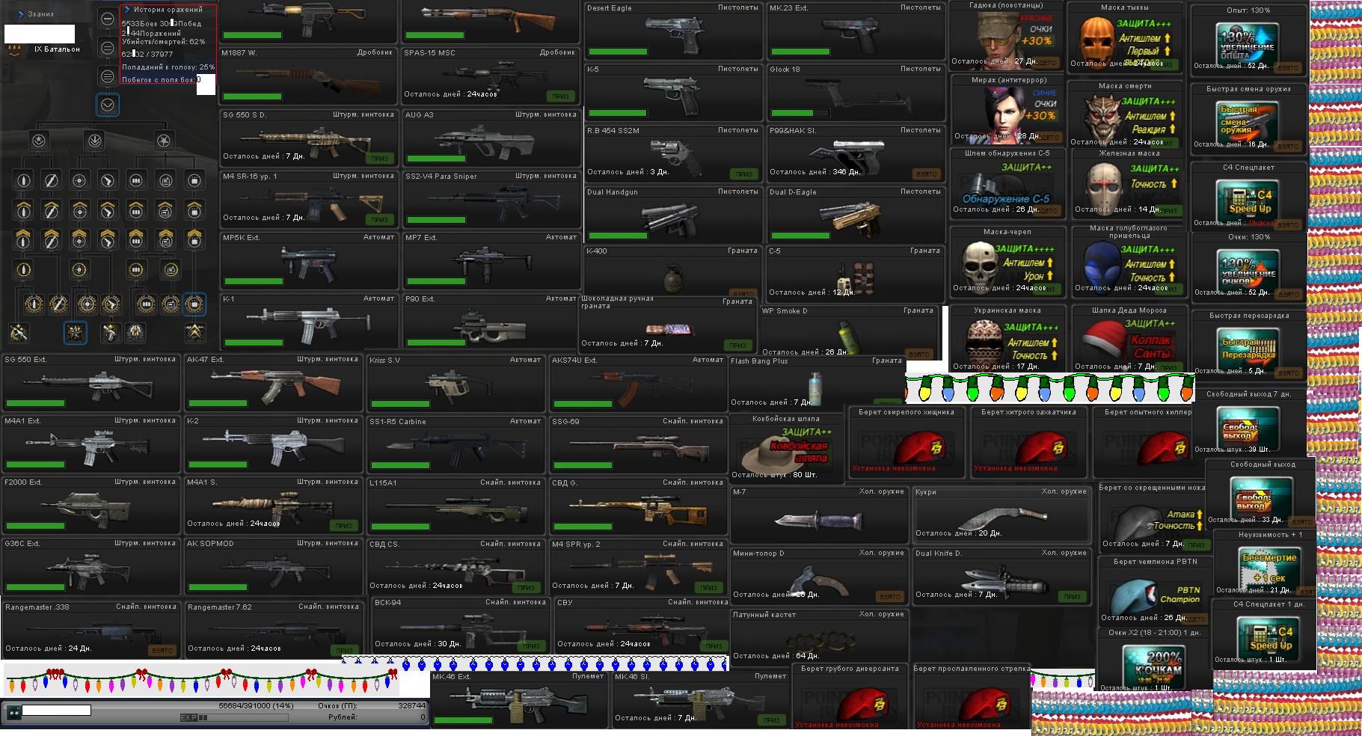Select the Очки X2 (18 - 21:00) item
This screenshot has width=1362, height=736.
1155,660
